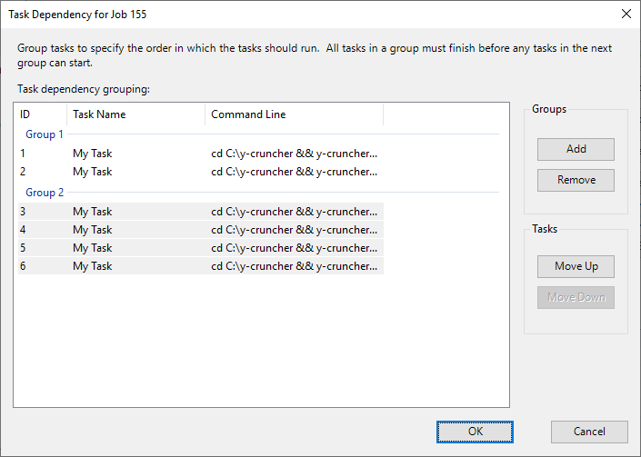Click the Command Line column header
The height and width of the screenshot is (457, 641).
[294, 114]
